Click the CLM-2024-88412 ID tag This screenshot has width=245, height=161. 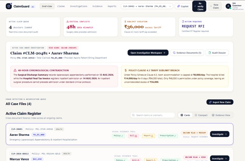point(20,154)
